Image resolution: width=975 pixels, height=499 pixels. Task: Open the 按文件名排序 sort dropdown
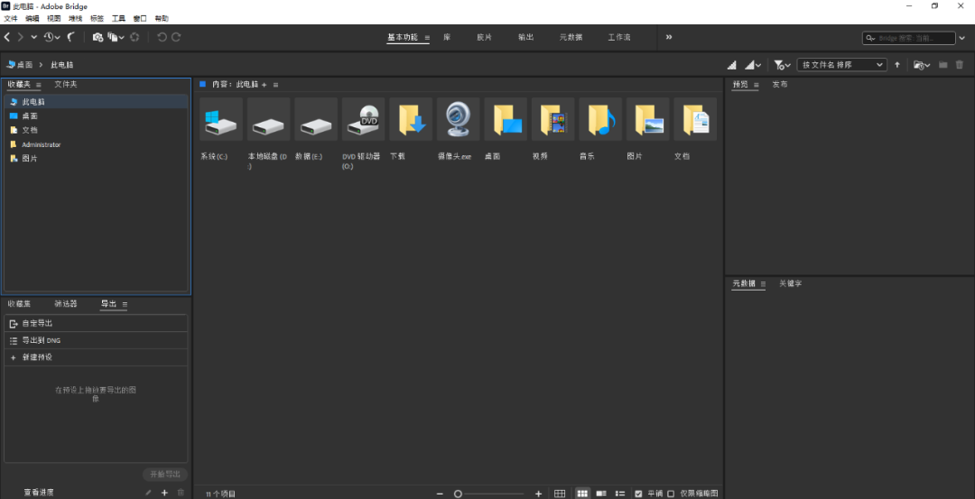click(841, 65)
